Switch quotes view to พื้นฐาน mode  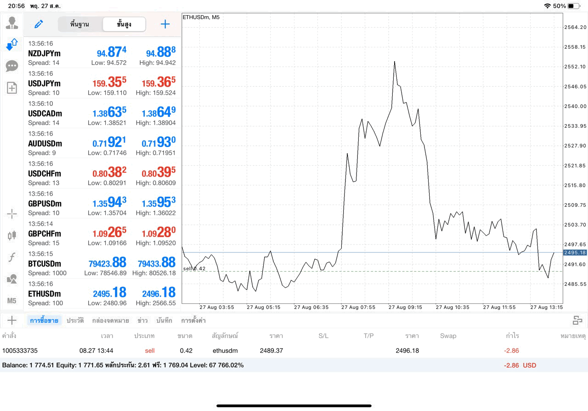click(x=80, y=24)
